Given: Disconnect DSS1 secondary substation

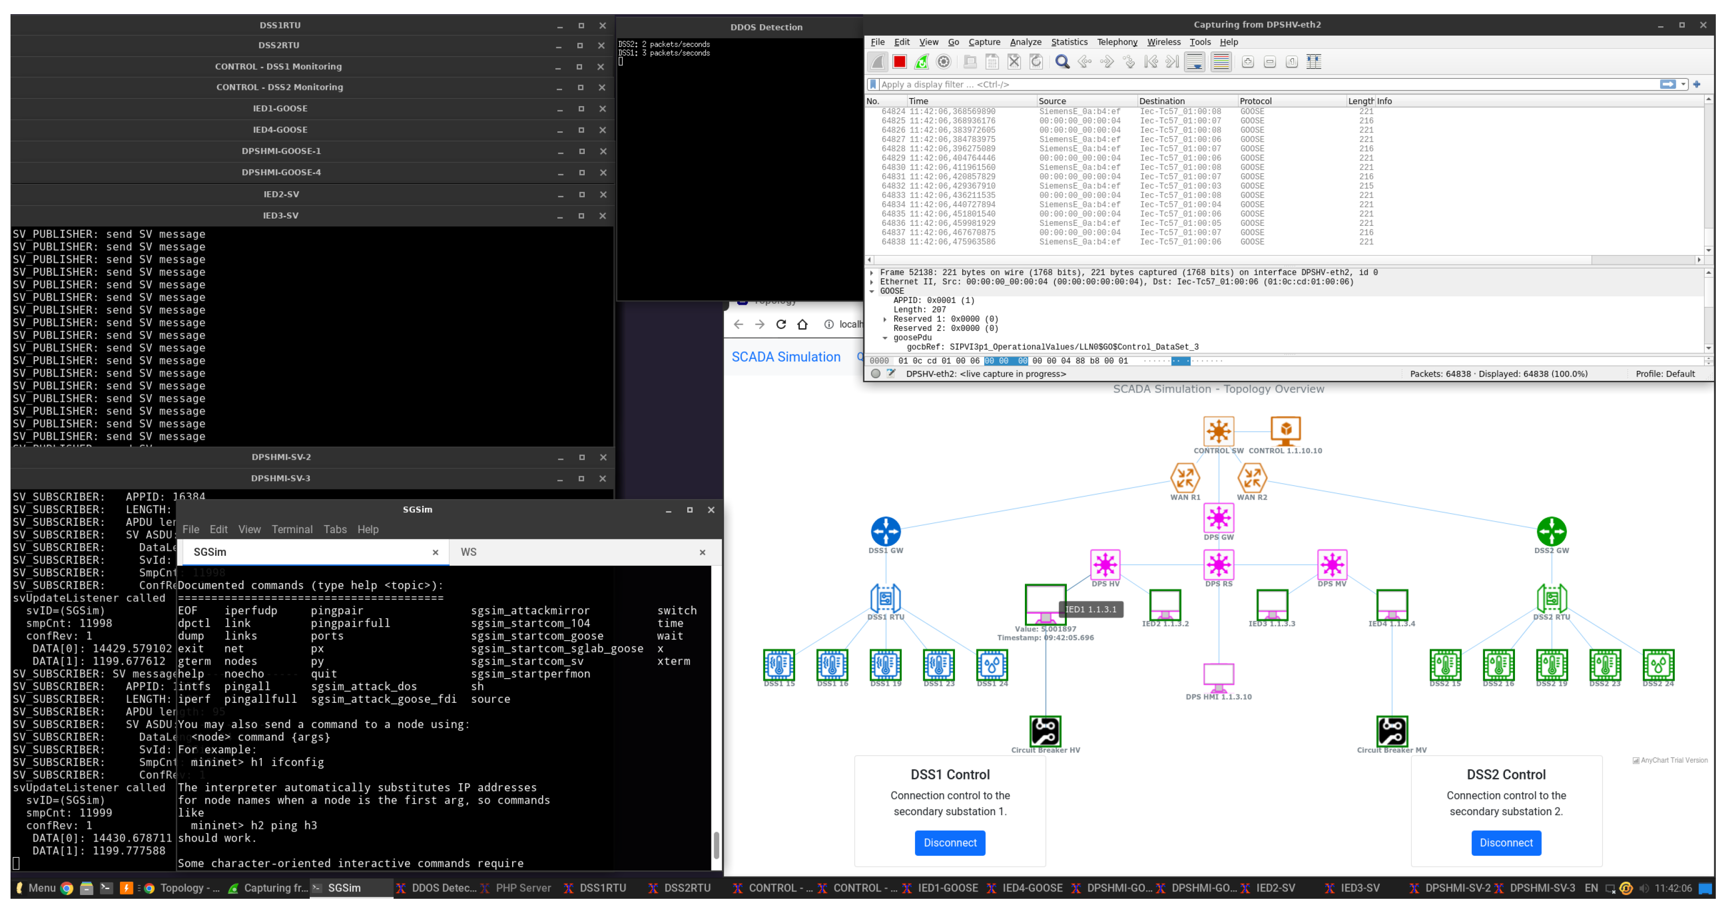Looking at the screenshot, I should [949, 843].
